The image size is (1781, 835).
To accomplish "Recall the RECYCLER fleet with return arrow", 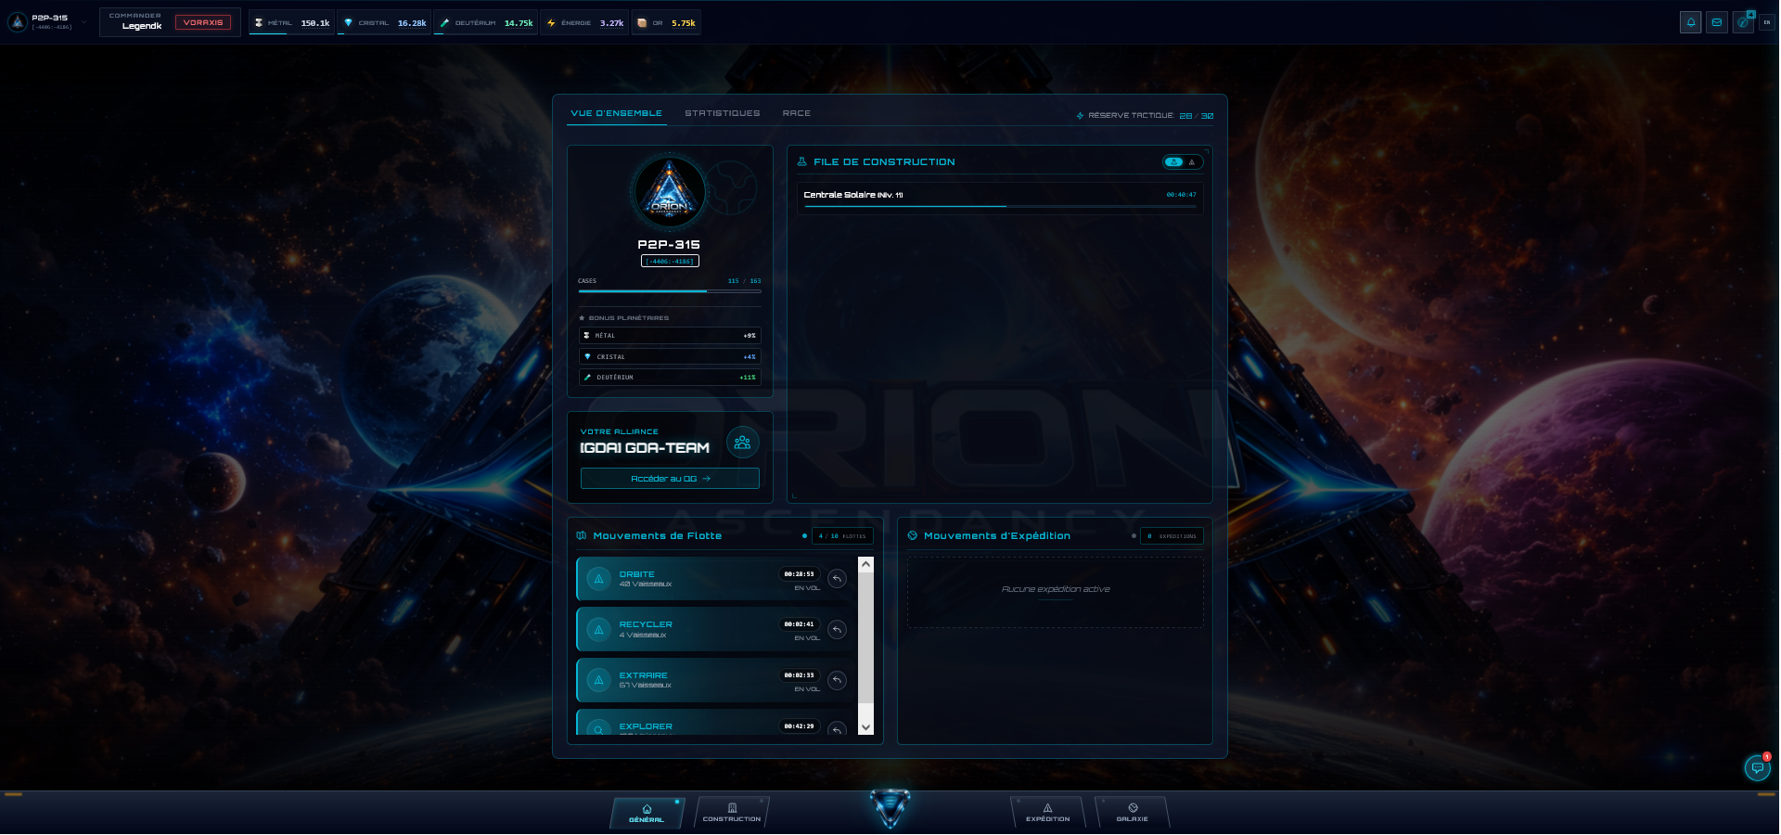I will pos(837,630).
